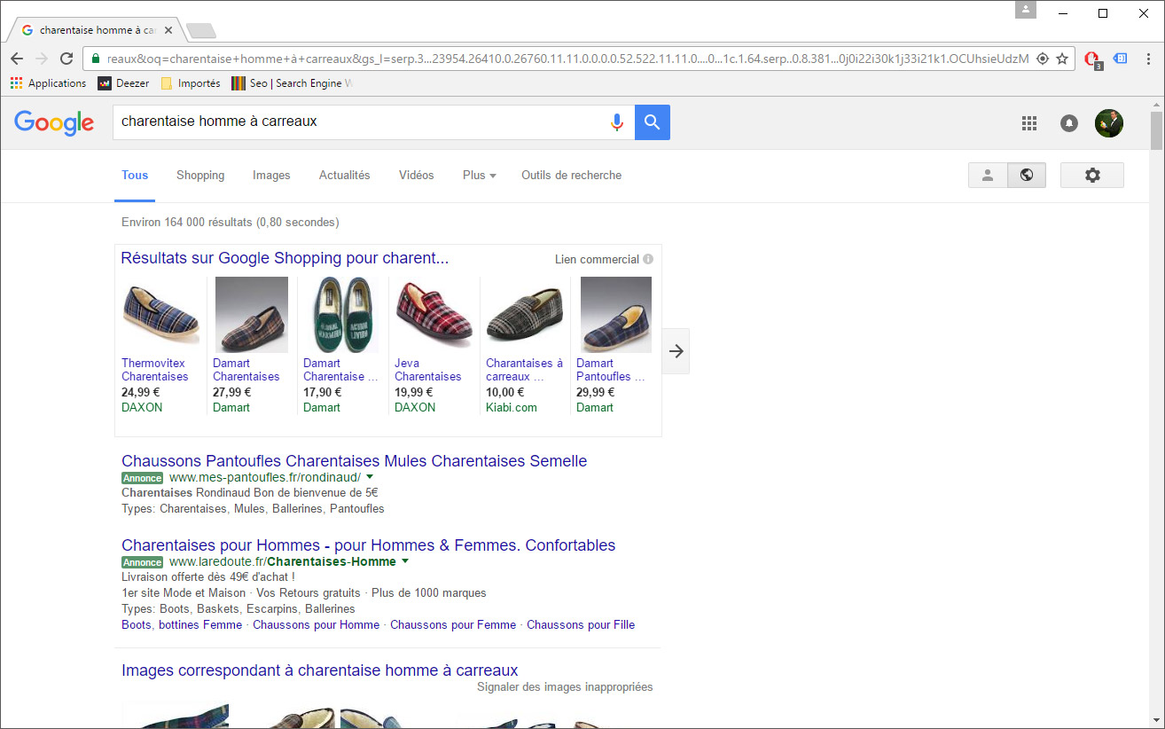
Task: Click the Lien commercial info icon
Action: (x=648, y=260)
